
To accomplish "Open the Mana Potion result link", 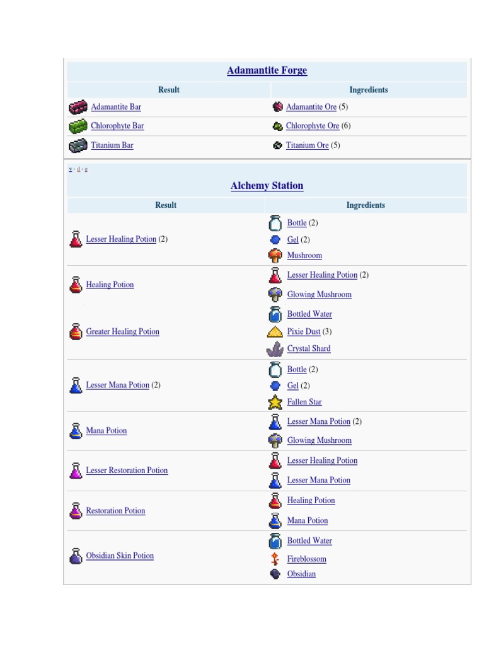I will coord(106,431).
